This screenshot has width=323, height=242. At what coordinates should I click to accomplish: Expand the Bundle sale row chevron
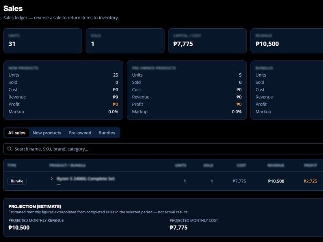(x=52, y=179)
